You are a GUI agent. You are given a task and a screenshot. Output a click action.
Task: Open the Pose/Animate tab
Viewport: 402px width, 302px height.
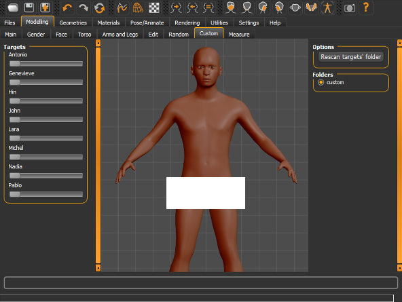(147, 23)
